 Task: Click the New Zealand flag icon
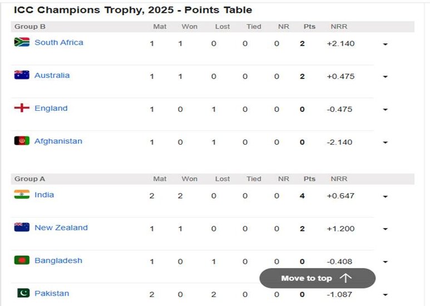pyautogui.click(x=22, y=228)
